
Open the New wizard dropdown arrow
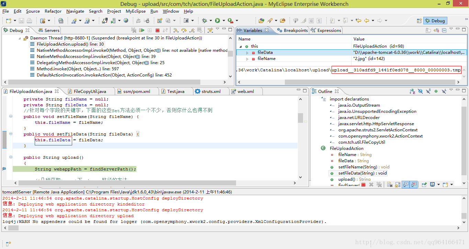pos(15,21)
